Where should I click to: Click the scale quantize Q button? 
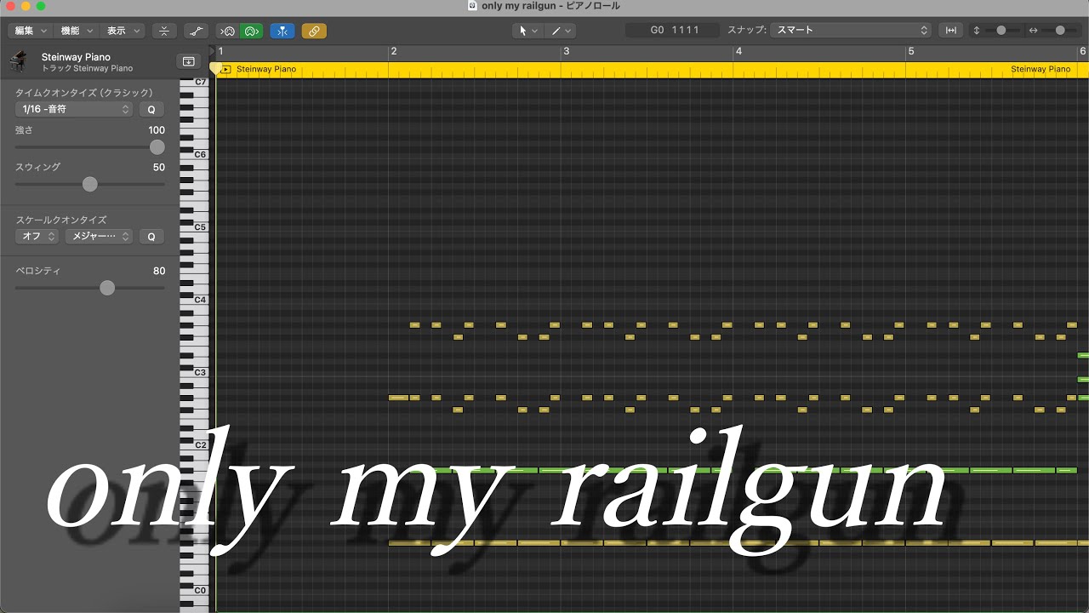pyautogui.click(x=151, y=237)
